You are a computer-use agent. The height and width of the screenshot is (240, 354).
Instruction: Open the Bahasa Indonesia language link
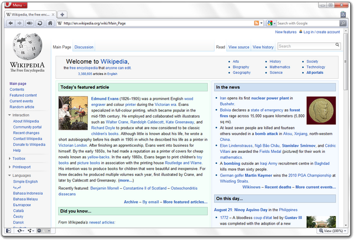(28, 193)
